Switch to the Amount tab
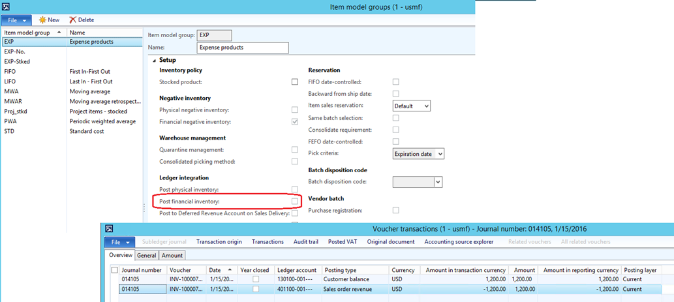Screen dimensions: 674x302 (172, 256)
